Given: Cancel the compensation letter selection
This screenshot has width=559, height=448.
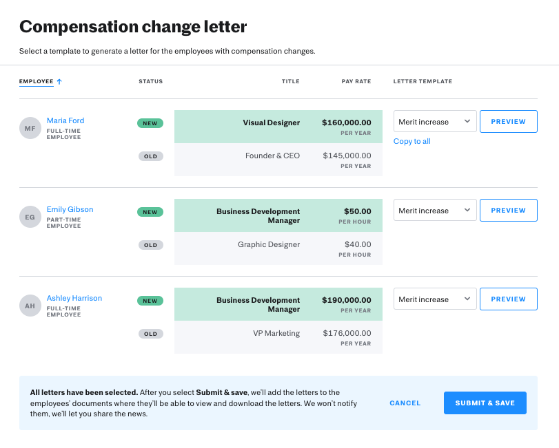Looking at the screenshot, I should point(405,403).
